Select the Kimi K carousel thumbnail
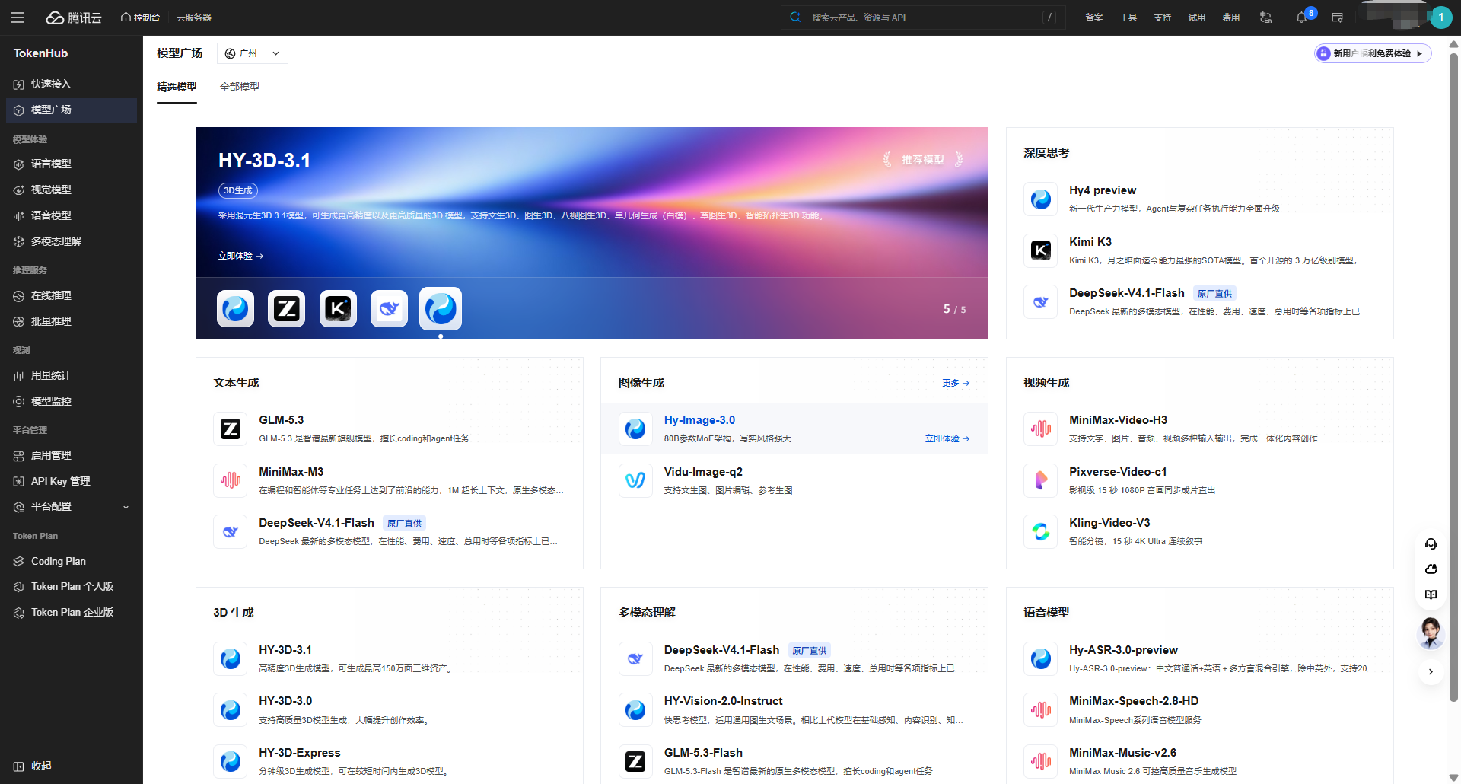This screenshot has height=784, width=1461. (x=338, y=308)
